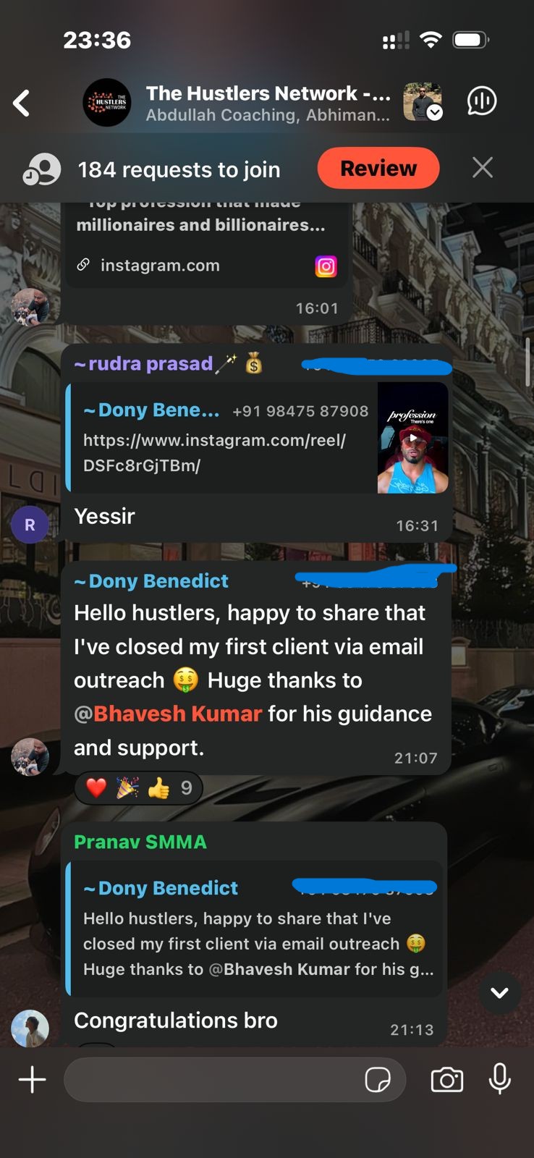Tap the @Bhavesh Kumar mention

[x=168, y=714]
